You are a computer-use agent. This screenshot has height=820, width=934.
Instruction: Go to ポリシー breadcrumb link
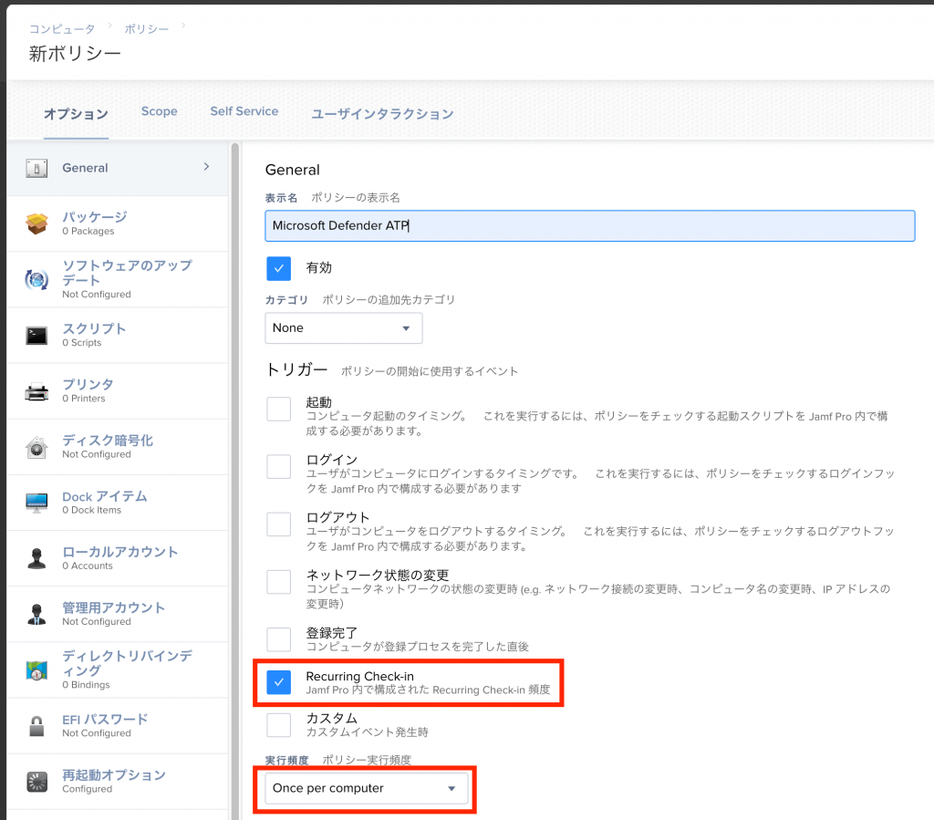pyautogui.click(x=147, y=28)
